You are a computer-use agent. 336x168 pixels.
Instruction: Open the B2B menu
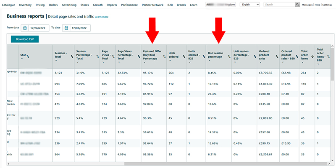(x=170, y=5)
